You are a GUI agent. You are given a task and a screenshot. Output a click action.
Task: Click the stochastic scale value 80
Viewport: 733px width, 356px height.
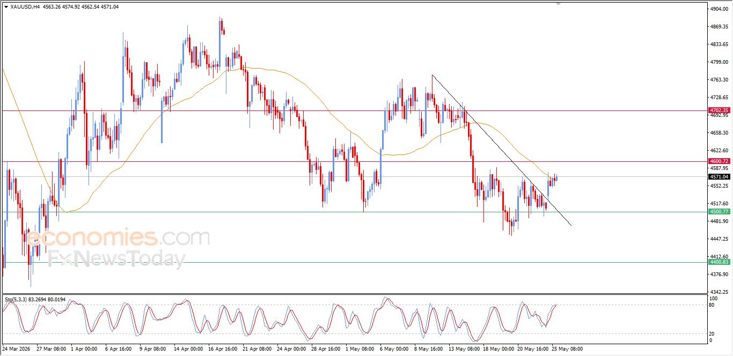point(712,305)
